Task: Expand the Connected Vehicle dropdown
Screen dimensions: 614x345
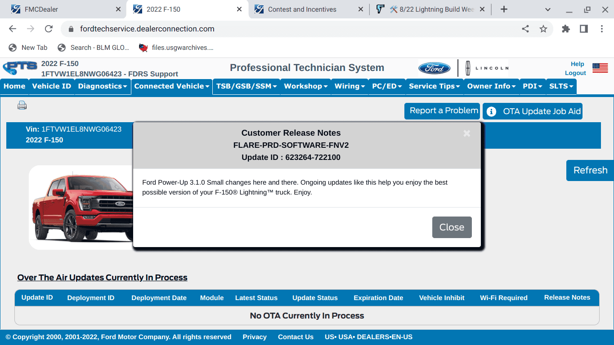Action: pos(172,86)
